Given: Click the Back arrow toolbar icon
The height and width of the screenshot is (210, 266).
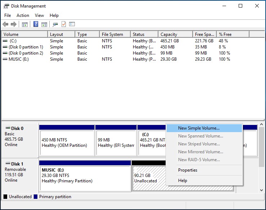Looking at the screenshot, I should coord(5,24).
